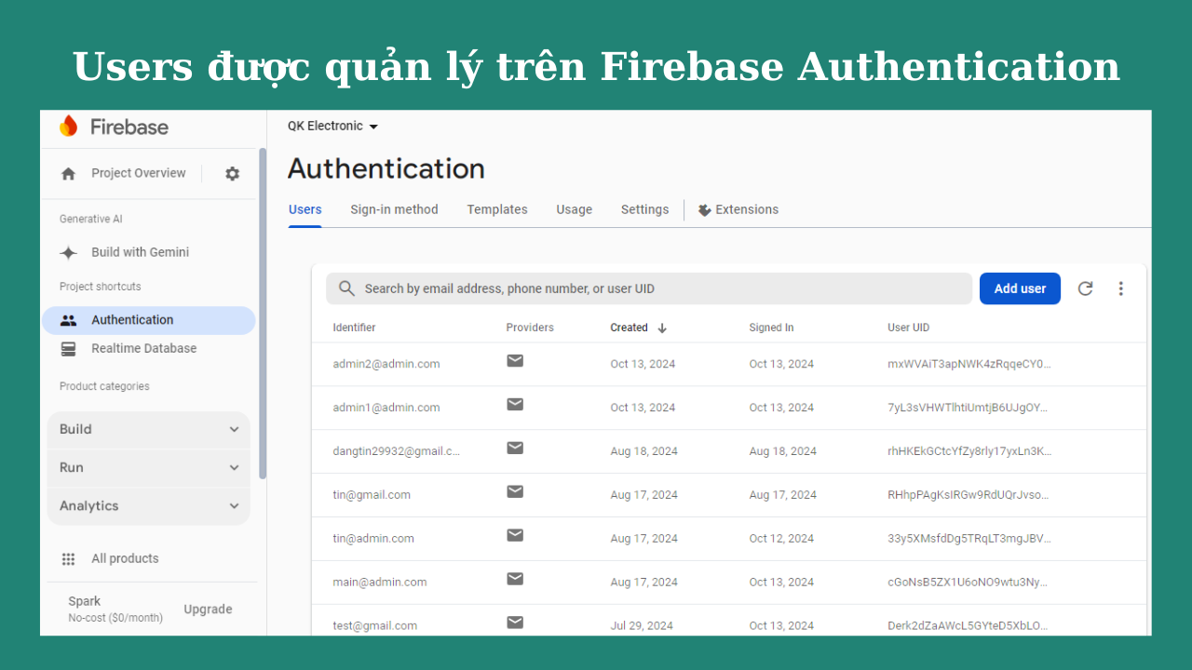
Task: Click UID Derk2dZaAWcL5GYteD5XbLO…
Action: point(968,626)
